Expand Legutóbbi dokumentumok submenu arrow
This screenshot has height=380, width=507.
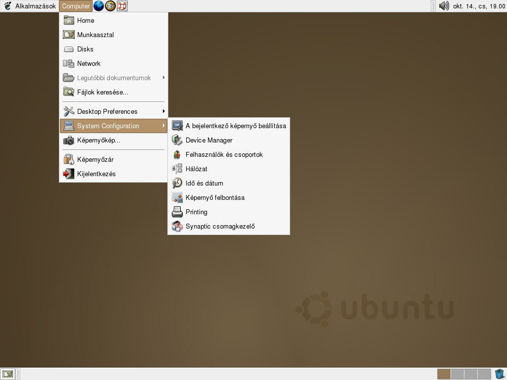click(x=163, y=78)
